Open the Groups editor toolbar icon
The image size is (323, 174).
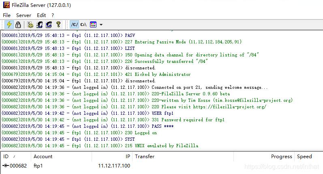(49, 25)
